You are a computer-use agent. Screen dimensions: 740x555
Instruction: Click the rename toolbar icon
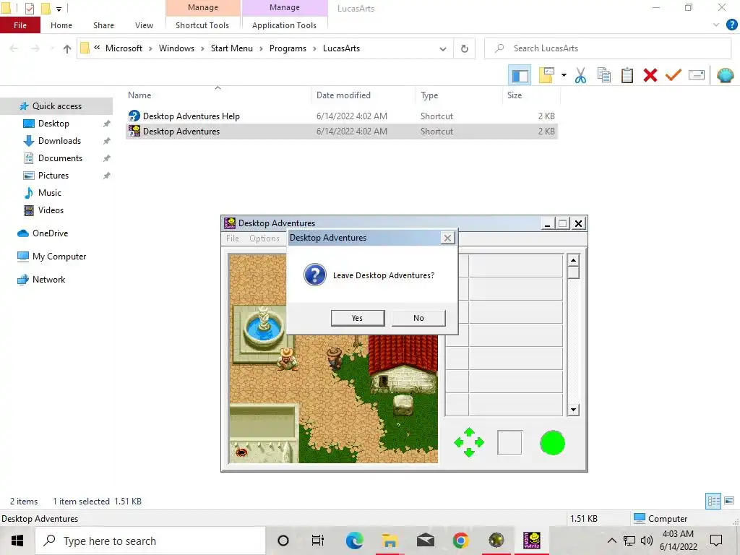pos(697,75)
